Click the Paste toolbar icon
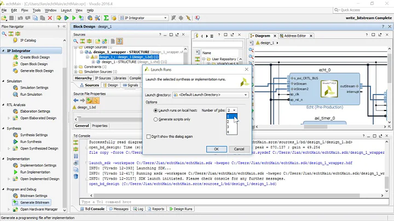Viewport: 394px width, 221px height. 43,18
